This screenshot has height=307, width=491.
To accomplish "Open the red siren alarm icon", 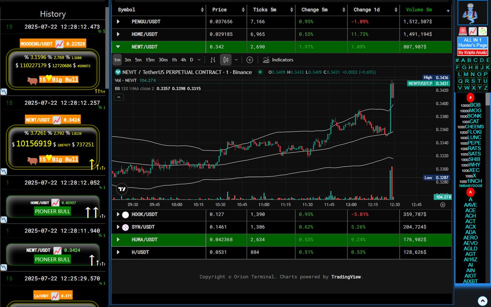I will click(x=463, y=31).
